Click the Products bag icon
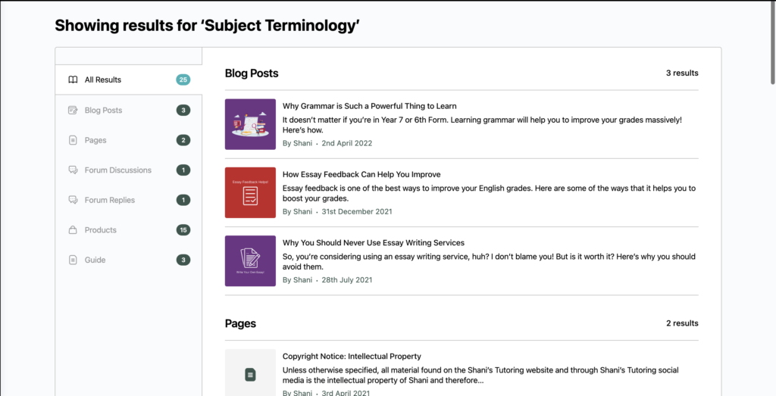The image size is (776, 396). click(73, 230)
